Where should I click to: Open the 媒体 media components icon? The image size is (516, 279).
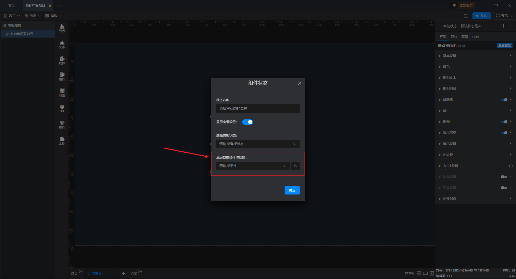point(62,60)
